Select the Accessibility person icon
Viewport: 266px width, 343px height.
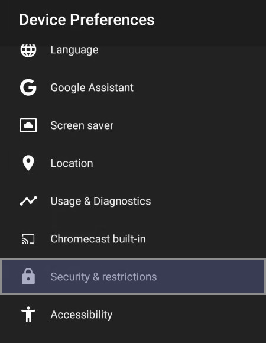[28, 315]
